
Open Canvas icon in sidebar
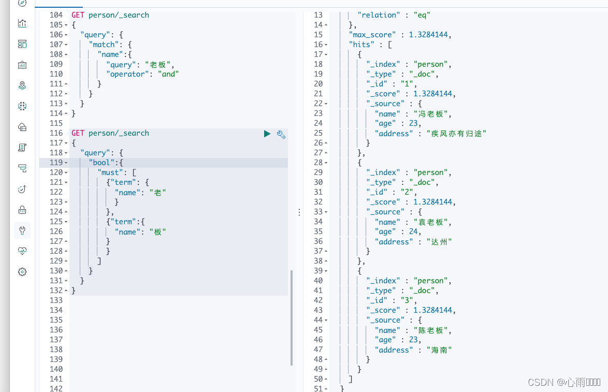pos(22,65)
